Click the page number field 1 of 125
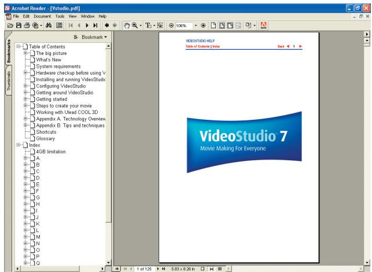372x272 pixels. click(x=144, y=269)
